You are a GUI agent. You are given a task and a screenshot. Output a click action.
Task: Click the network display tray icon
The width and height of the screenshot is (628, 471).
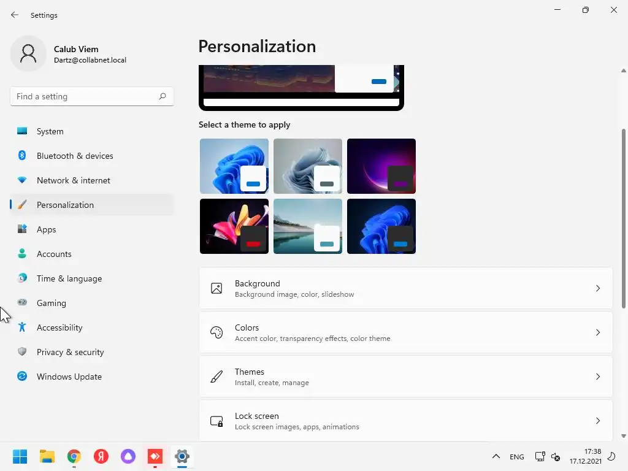pos(540,456)
